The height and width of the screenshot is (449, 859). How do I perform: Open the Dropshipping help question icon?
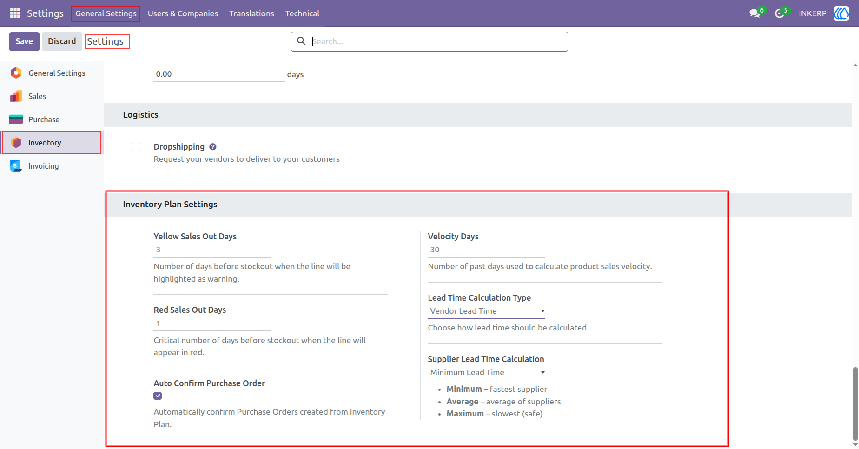tap(213, 147)
